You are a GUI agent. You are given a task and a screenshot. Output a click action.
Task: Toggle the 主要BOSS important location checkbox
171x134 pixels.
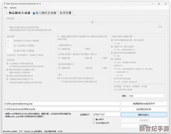click(x=112, y=46)
